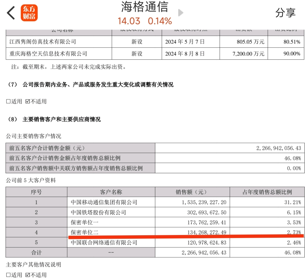The width and height of the screenshot is (305, 280).
Task: Tap the gray arrow beside 海格通信 title
Action: [181, 12]
